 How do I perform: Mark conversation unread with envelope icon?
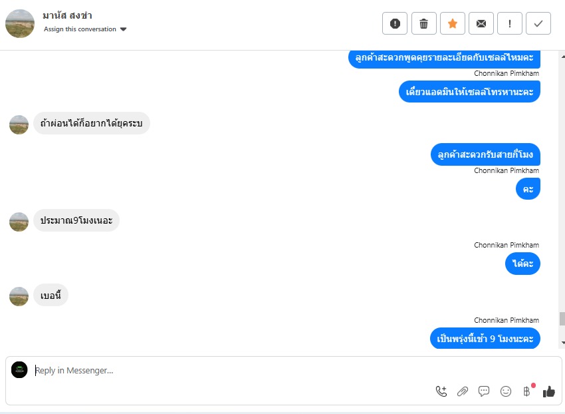pyautogui.click(x=481, y=23)
